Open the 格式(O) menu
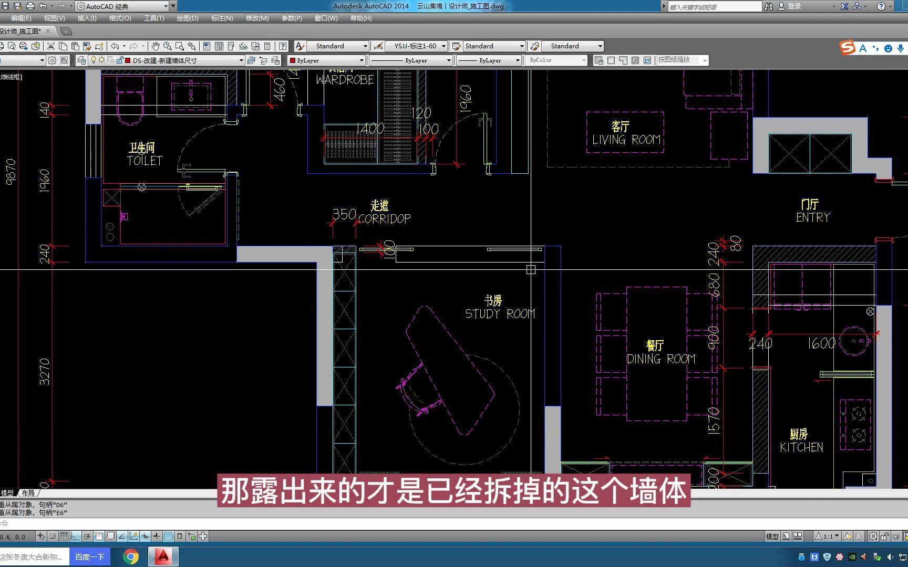908x567 pixels. tap(120, 18)
